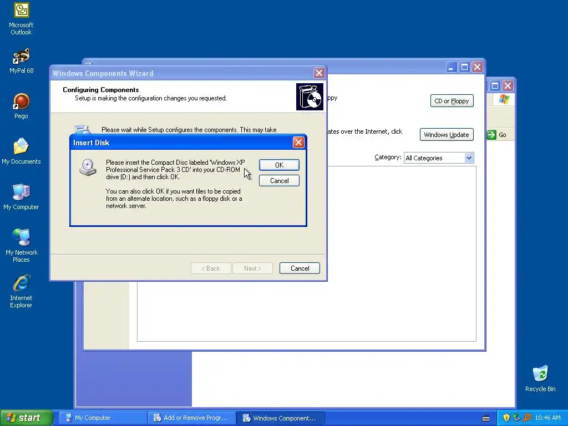Close the Add or Remove Programs window
This screenshot has width=568, height=426.
478,67
